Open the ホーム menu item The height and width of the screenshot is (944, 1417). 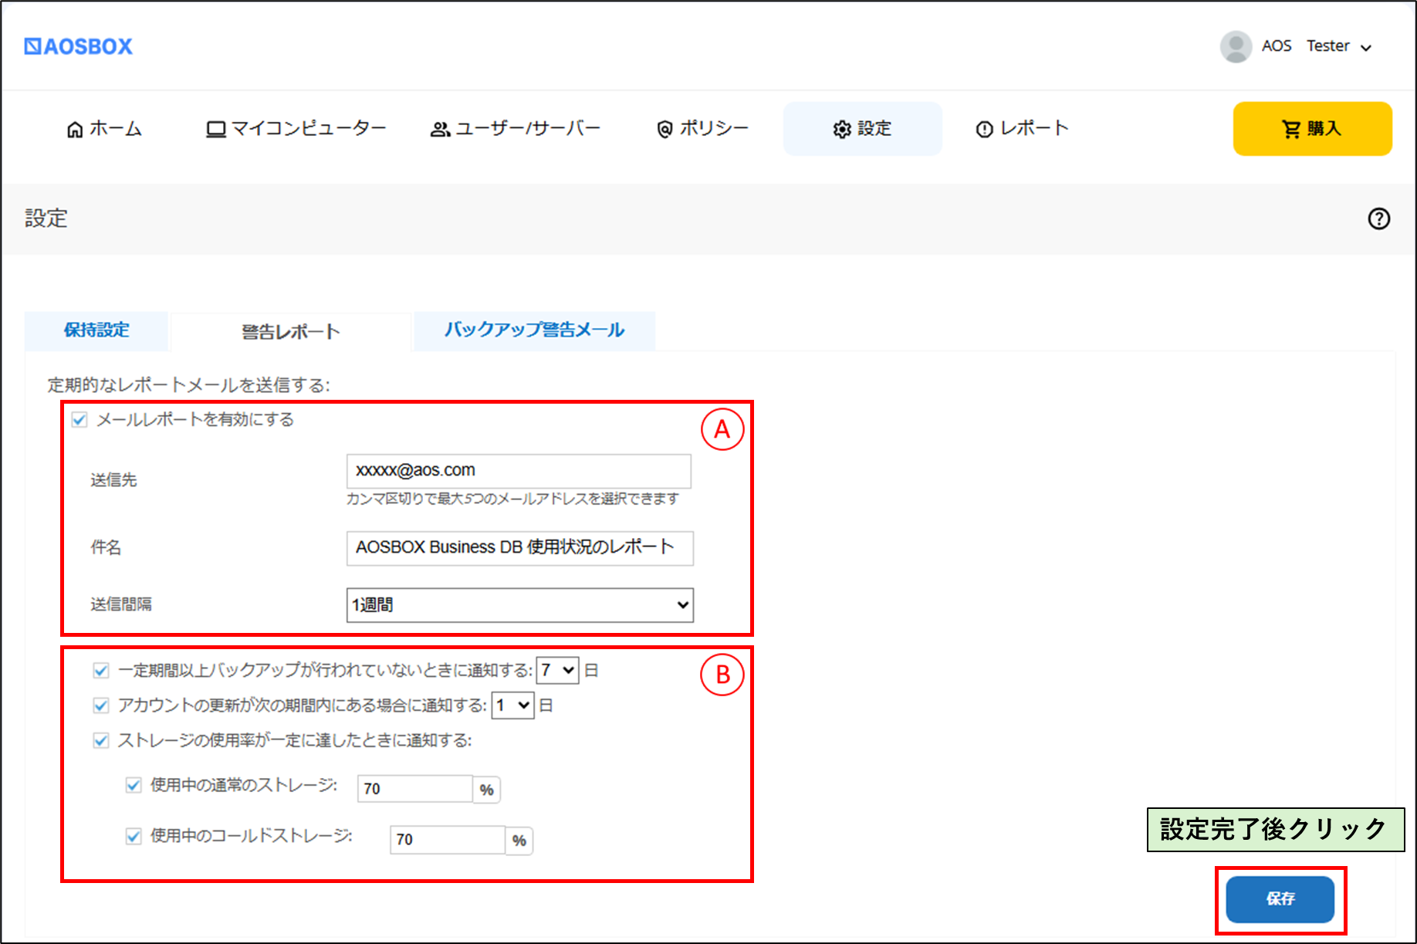[104, 129]
